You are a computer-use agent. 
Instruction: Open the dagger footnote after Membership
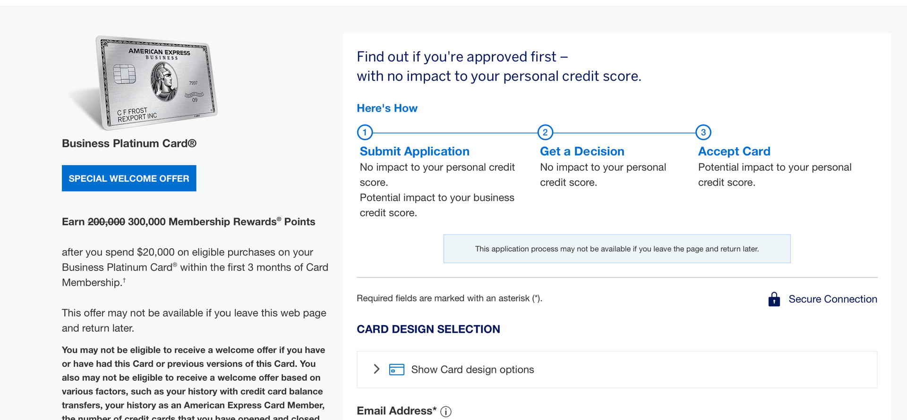124,280
